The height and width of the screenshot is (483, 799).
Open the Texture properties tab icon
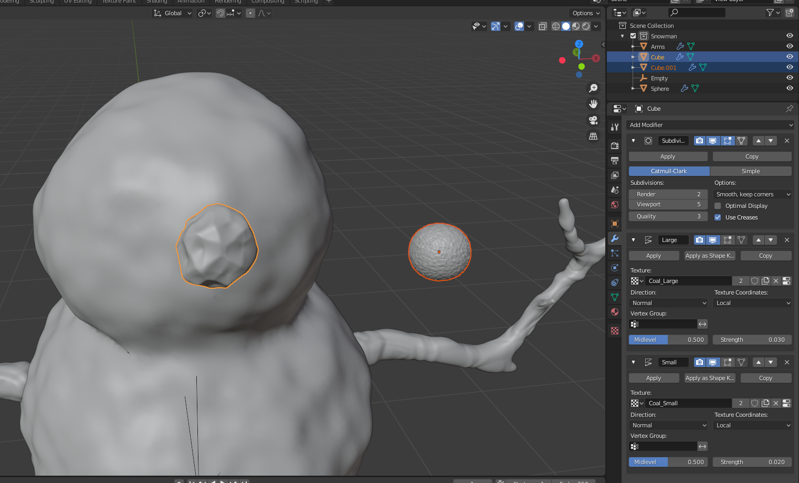615,331
